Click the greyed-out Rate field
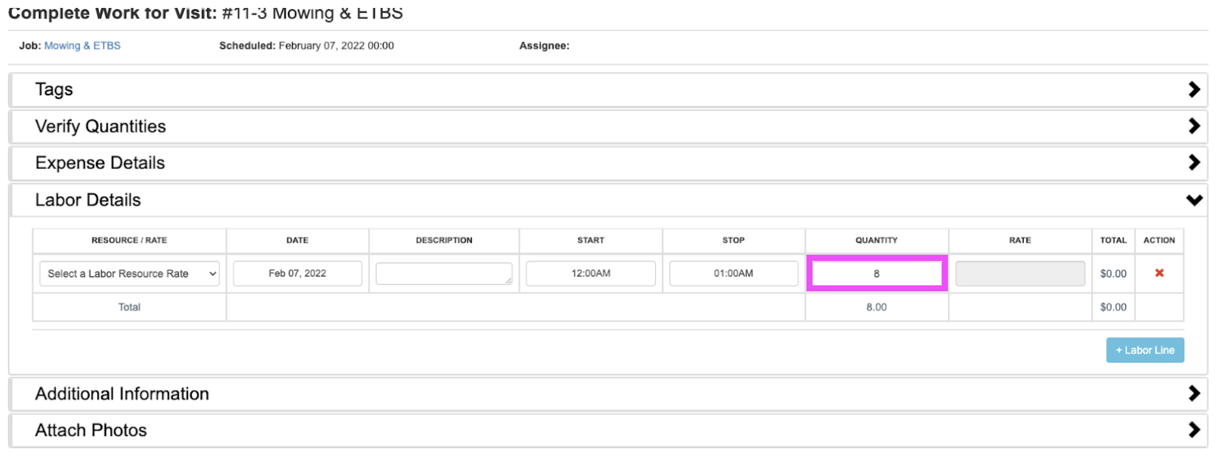Image resolution: width=1216 pixels, height=456 pixels. (1019, 274)
